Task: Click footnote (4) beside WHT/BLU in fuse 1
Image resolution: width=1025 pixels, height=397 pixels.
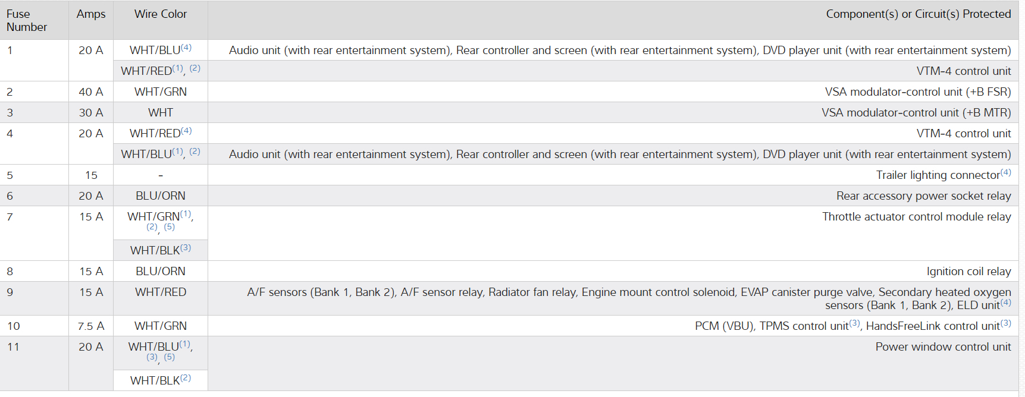Action: pyautogui.click(x=186, y=48)
